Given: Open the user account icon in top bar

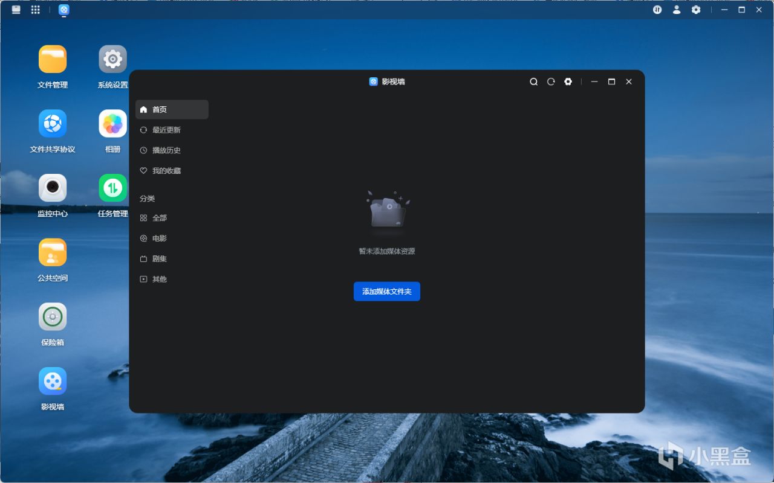Looking at the screenshot, I should tap(677, 10).
